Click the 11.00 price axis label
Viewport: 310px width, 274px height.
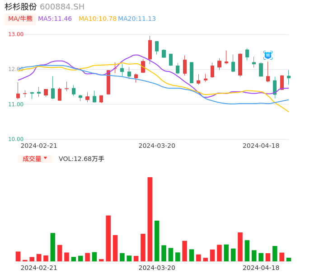pyautogui.click(x=16, y=104)
